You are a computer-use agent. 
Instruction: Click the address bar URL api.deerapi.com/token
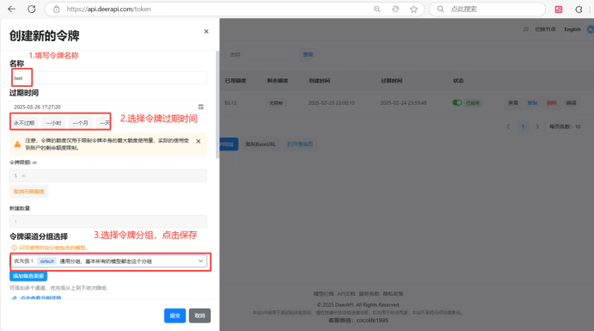[108, 9]
